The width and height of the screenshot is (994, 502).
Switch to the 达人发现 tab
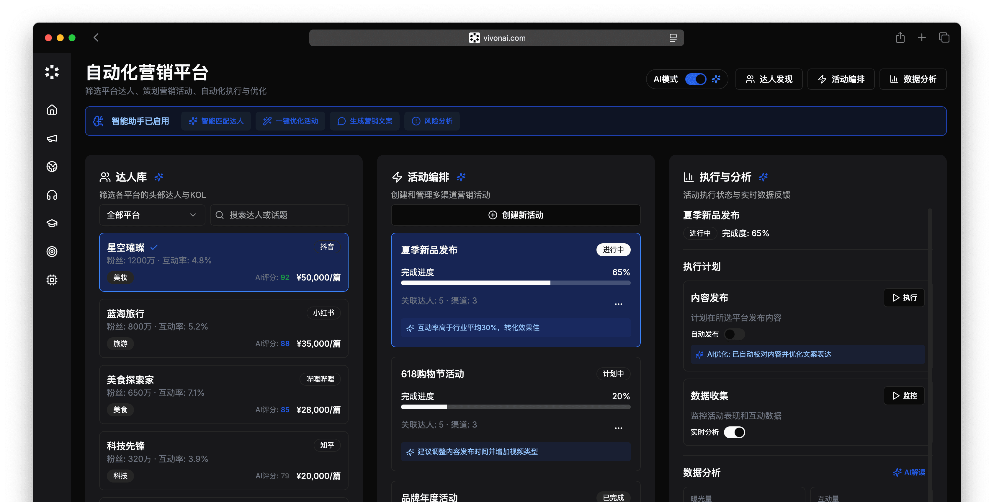coord(769,79)
